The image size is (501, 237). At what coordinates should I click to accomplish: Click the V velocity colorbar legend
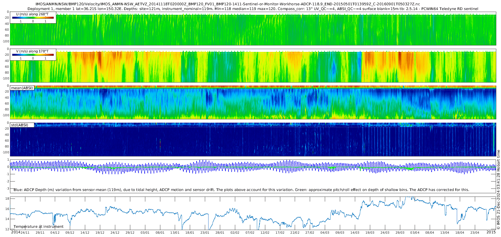[33, 55]
